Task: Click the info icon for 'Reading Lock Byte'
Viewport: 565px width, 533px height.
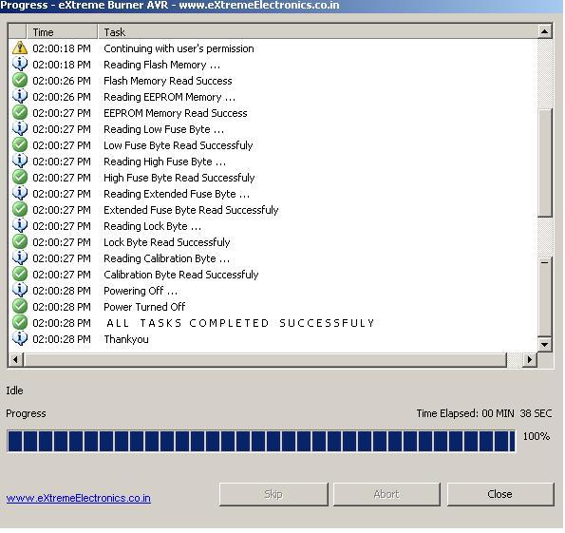Action: 20,226
